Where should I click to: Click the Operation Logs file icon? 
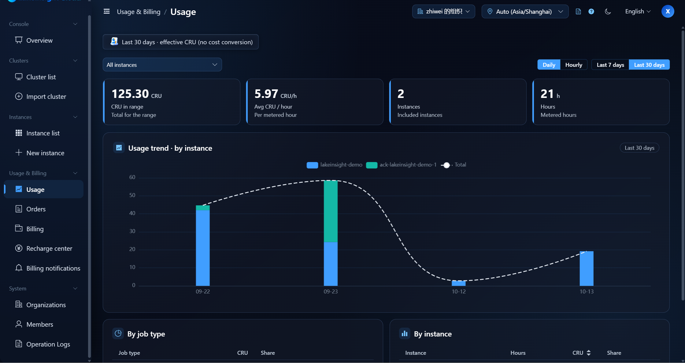pos(19,344)
